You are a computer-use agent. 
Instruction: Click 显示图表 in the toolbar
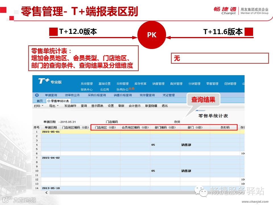coord(97,106)
